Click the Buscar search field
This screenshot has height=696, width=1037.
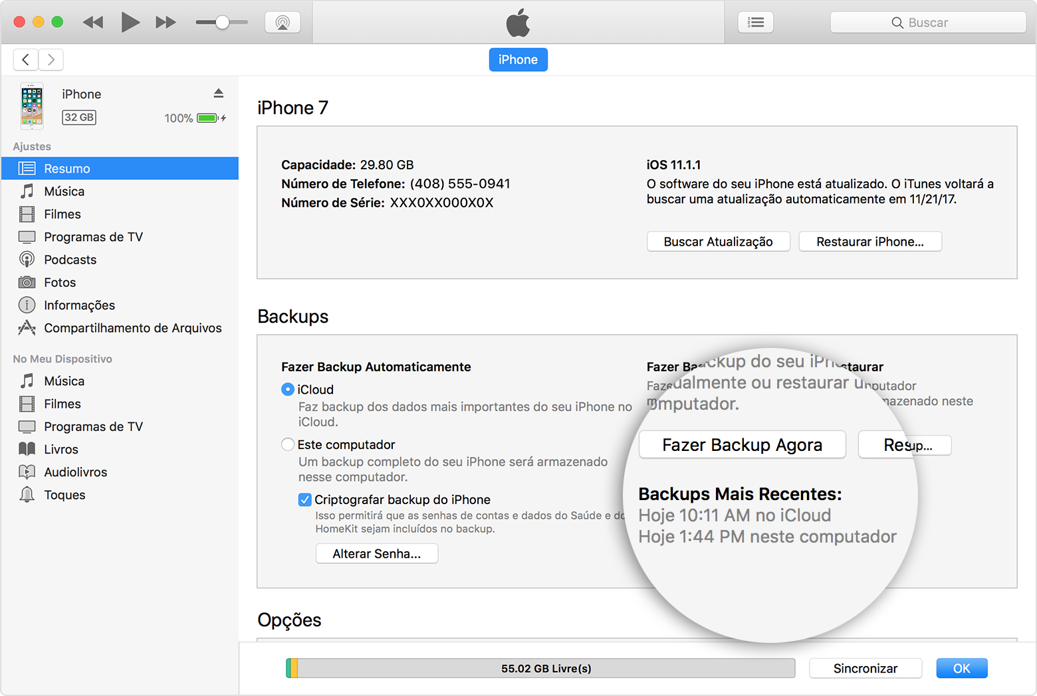(x=928, y=23)
